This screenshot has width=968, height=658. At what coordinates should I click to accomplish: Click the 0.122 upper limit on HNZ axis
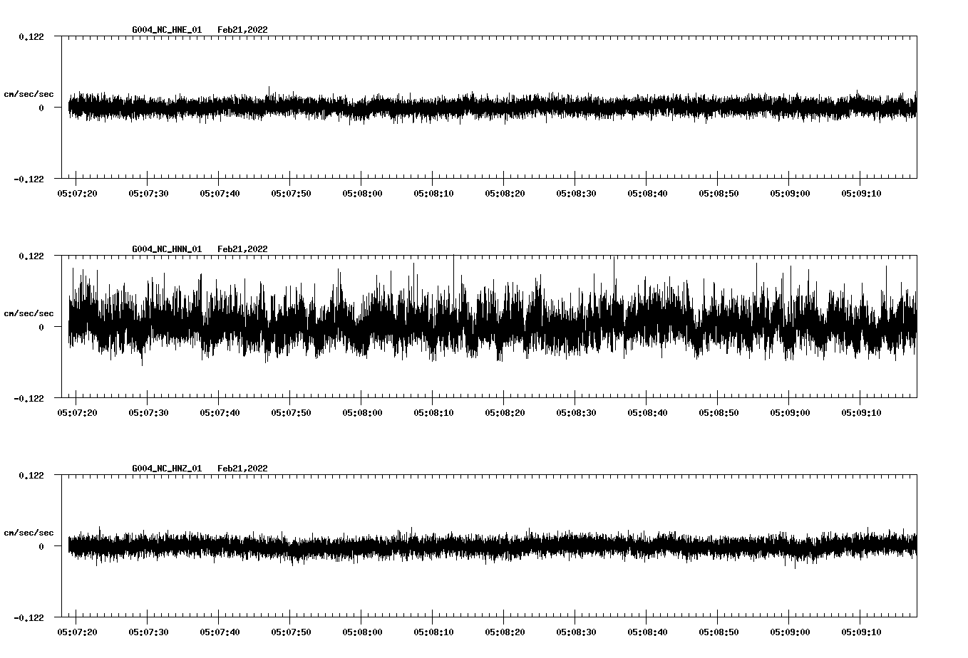click(31, 475)
